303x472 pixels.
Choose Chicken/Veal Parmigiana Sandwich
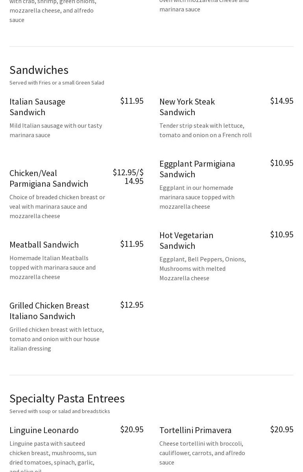coord(49,178)
